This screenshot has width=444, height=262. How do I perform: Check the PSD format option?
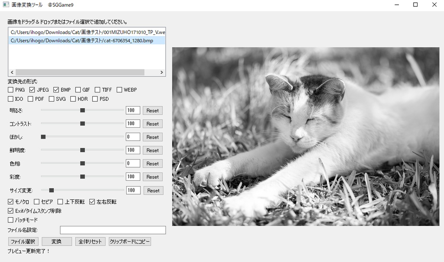[x=95, y=99]
